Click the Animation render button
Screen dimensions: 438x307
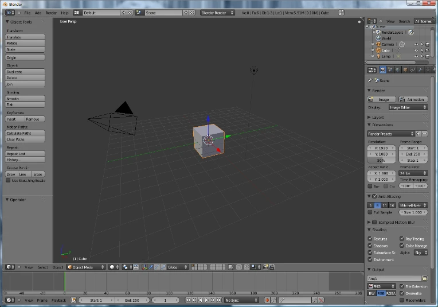(413, 99)
